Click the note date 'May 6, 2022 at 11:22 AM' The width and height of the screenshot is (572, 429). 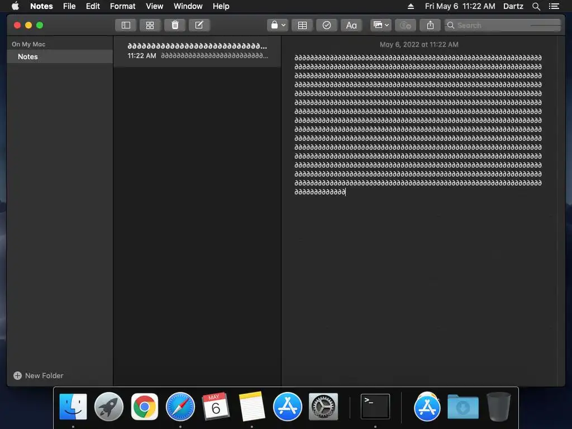tap(419, 45)
